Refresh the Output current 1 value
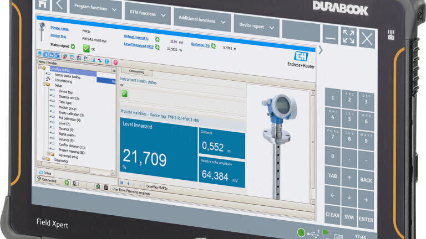This screenshot has height=239, width=426. coord(158,39)
